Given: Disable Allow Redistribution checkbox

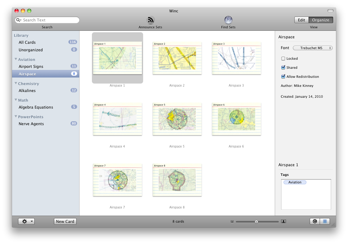Looking at the screenshot, I should 283,76.
